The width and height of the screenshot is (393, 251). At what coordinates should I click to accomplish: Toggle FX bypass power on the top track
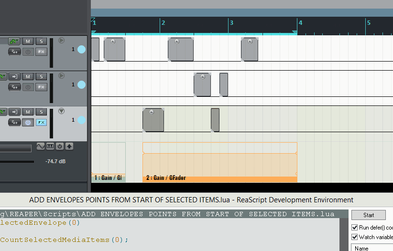tap(28, 52)
